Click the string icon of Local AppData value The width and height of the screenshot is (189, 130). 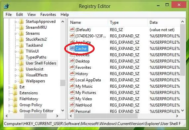pos(72,80)
